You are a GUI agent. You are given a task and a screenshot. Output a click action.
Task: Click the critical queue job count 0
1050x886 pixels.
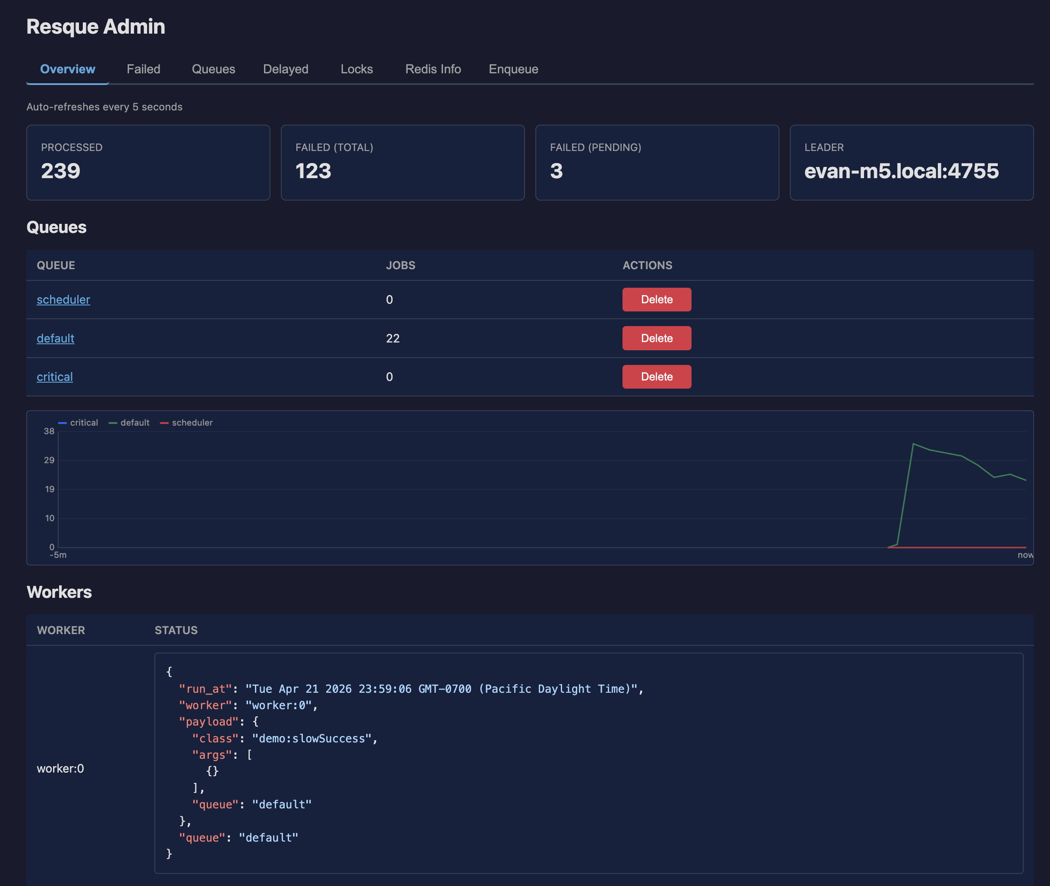(x=390, y=377)
